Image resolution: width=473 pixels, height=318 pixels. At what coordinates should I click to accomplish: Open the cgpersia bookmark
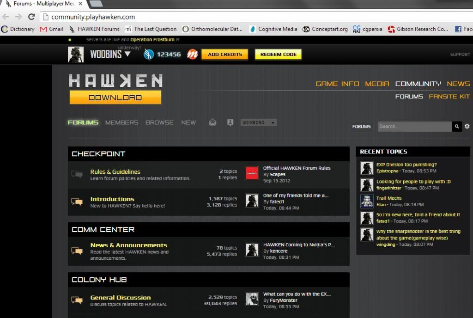tap(367, 29)
